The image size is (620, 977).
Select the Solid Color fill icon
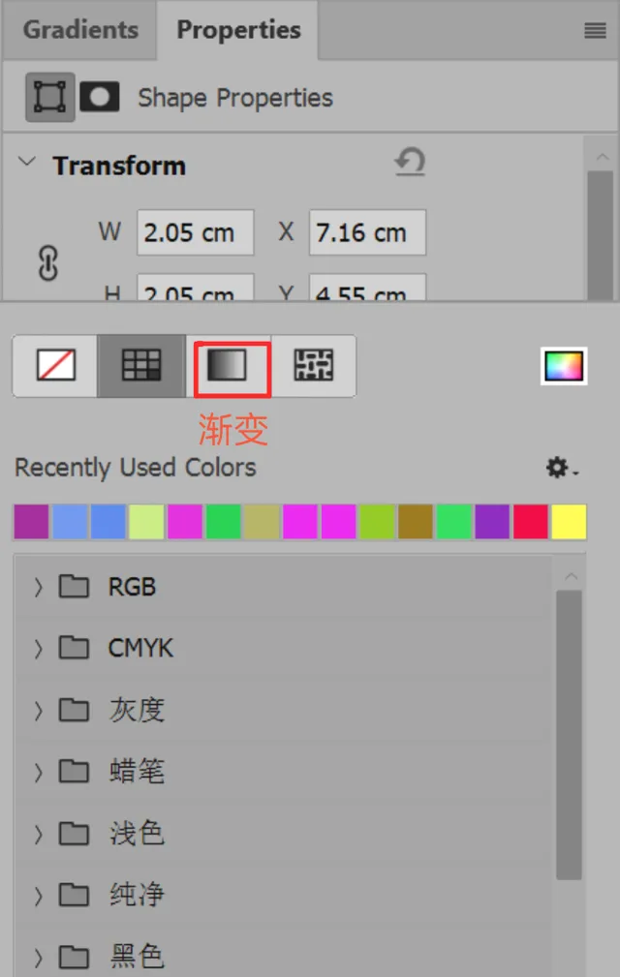(141, 365)
